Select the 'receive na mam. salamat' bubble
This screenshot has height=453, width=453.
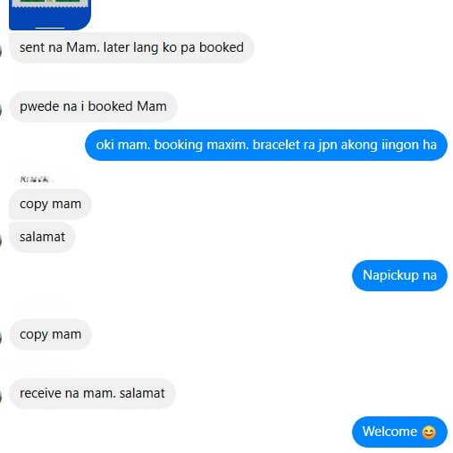(x=92, y=393)
